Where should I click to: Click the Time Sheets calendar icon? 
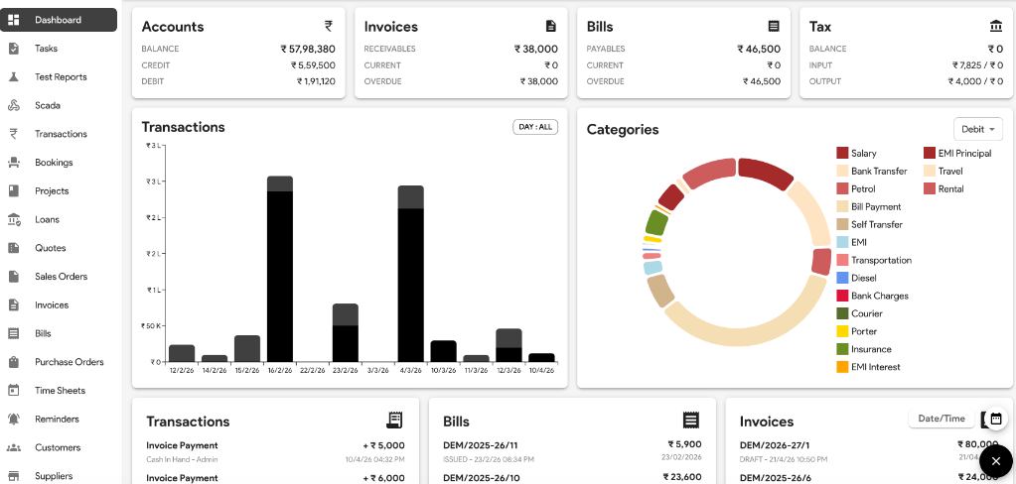click(x=13, y=390)
